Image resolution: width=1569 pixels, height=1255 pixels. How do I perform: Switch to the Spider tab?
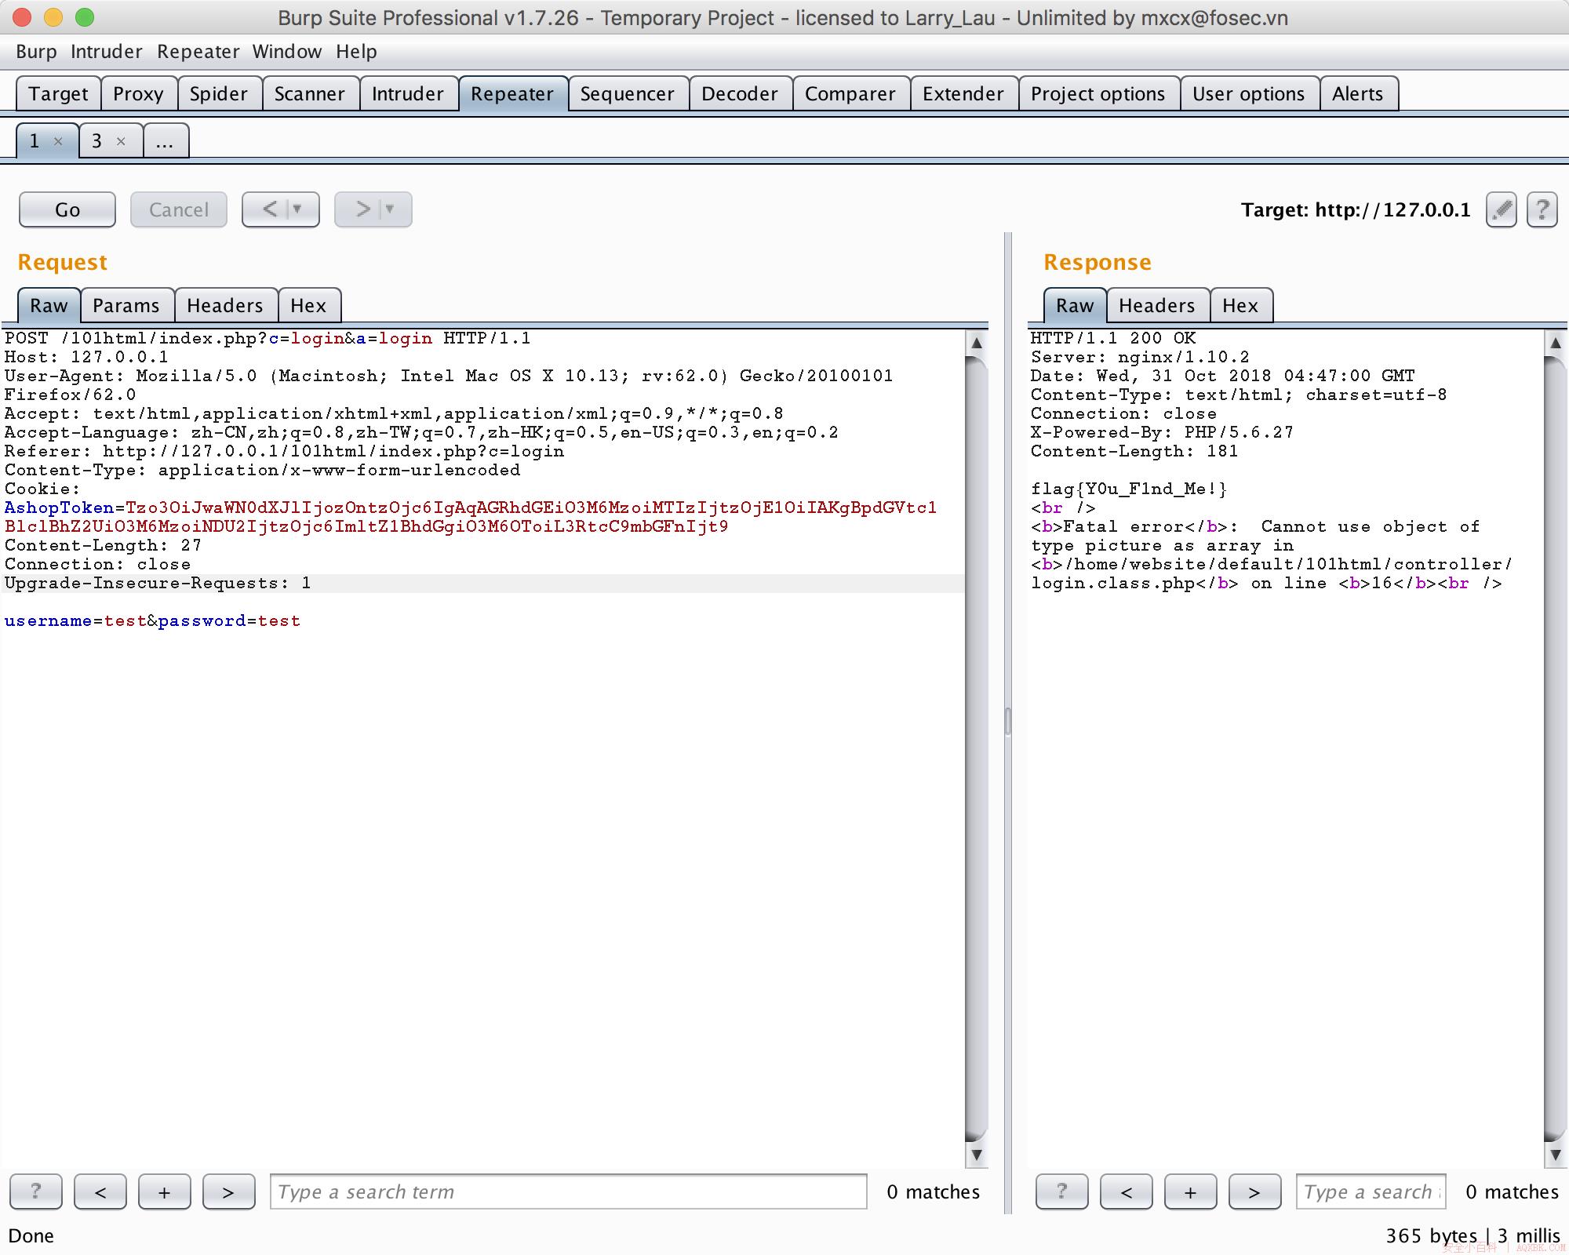pyautogui.click(x=218, y=94)
